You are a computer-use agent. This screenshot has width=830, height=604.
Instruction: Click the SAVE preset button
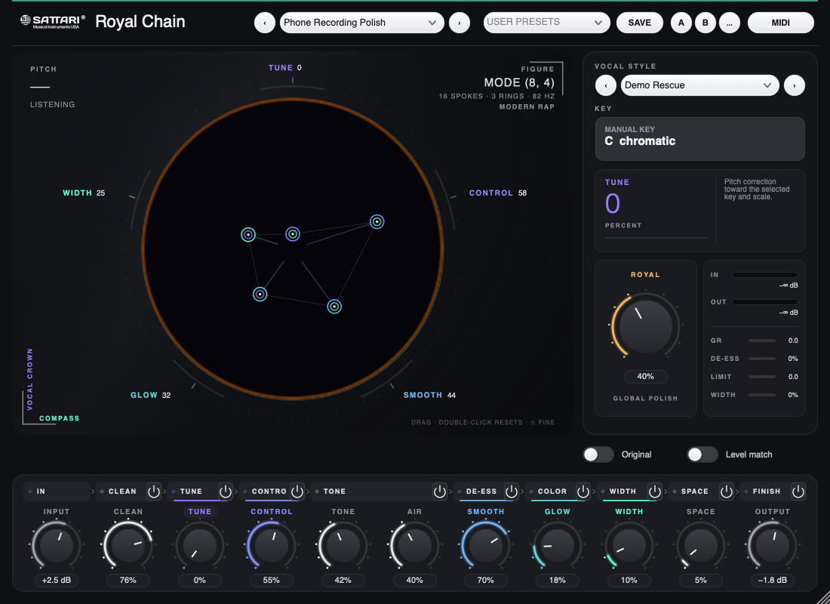(x=639, y=23)
